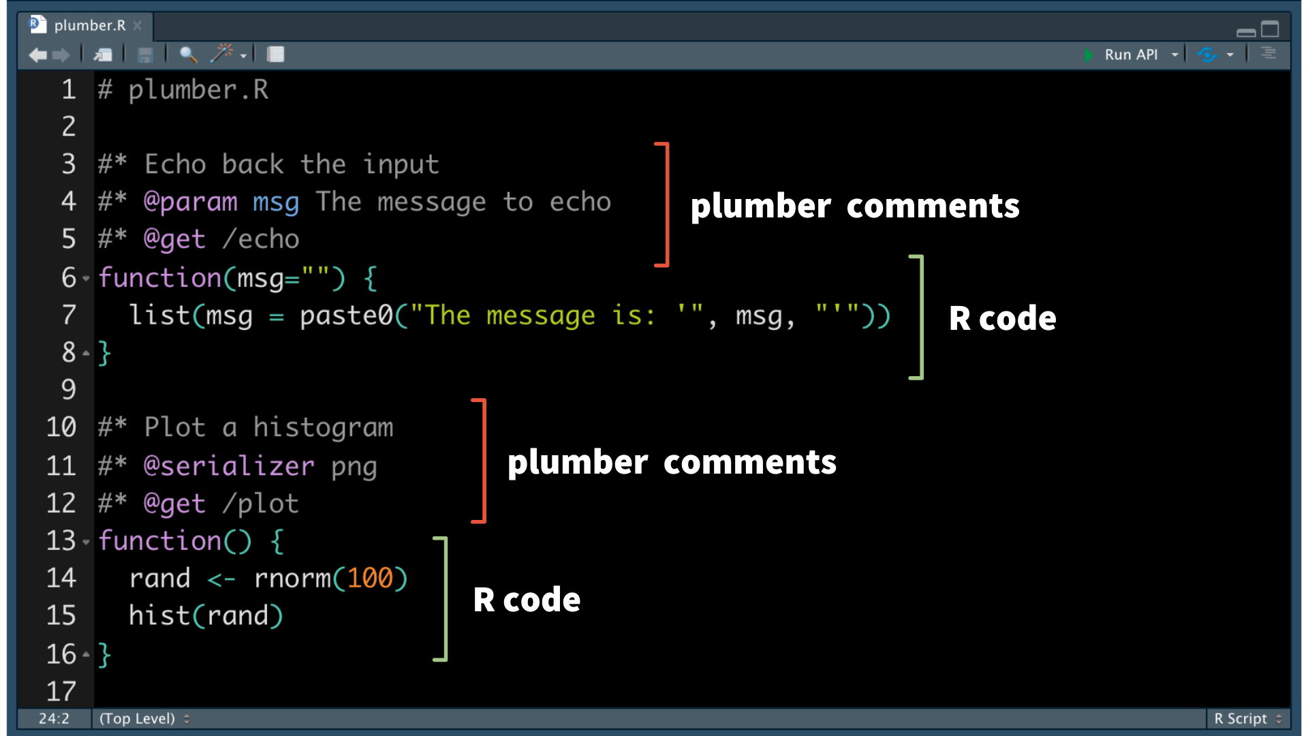The image size is (1308, 736).
Task: Collapse the function fold at line 13
Action: (x=86, y=542)
